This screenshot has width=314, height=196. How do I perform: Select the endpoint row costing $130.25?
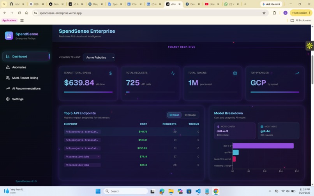coord(131,149)
